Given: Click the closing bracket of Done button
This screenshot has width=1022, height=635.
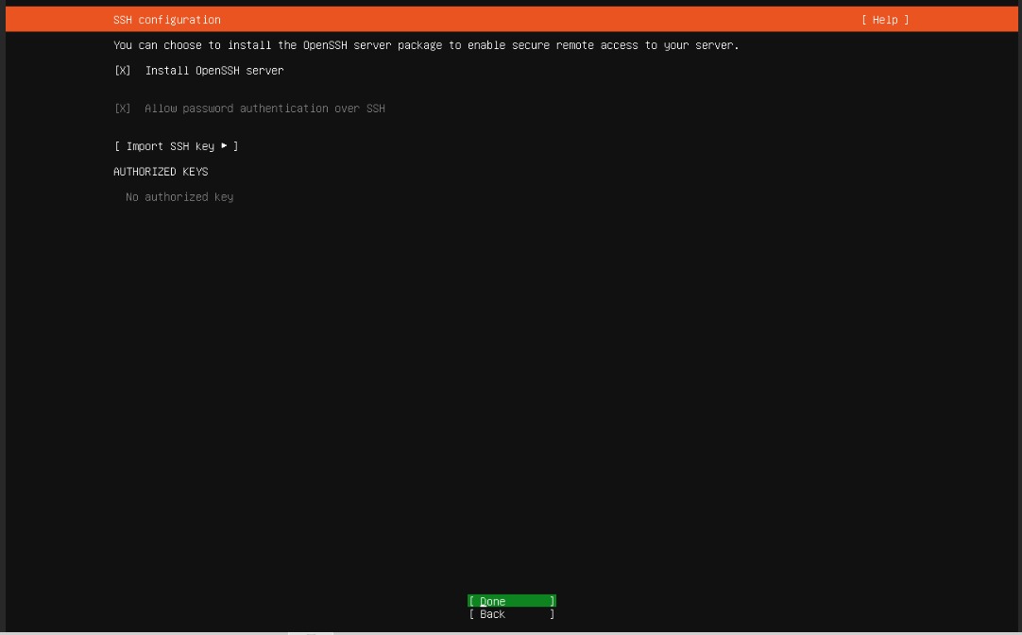Looking at the screenshot, I should [x=553, y=601].
